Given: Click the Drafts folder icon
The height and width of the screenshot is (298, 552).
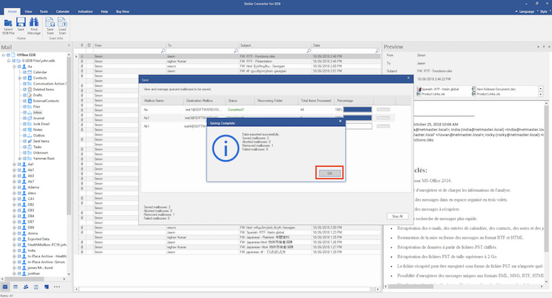Looking at the screenshot, I should click(x=30, y=95).
